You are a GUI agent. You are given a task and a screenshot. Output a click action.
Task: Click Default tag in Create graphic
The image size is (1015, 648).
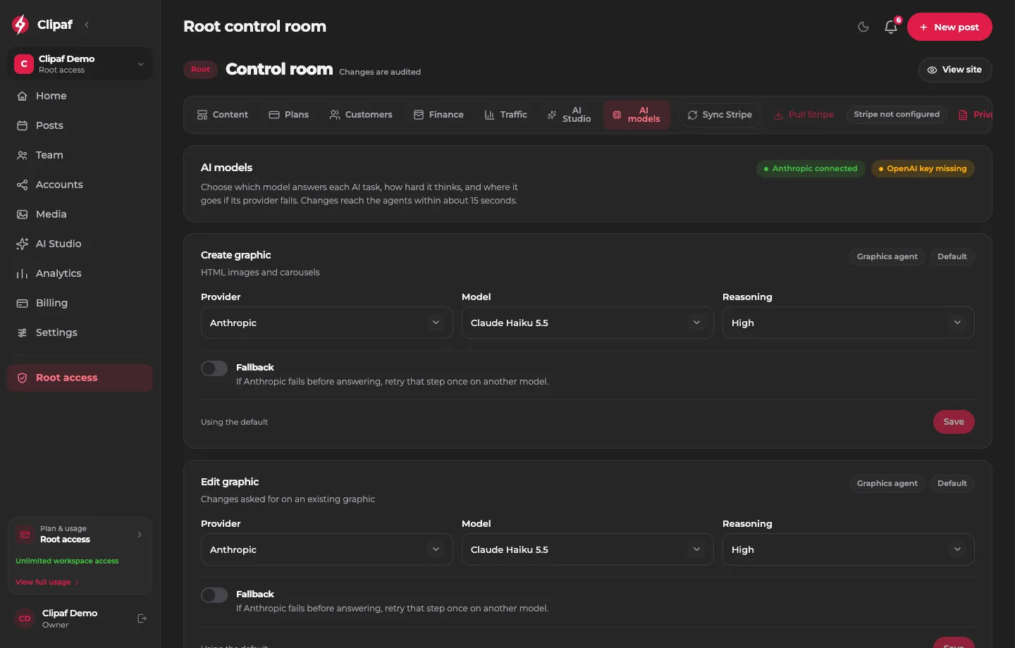[952, 256]
